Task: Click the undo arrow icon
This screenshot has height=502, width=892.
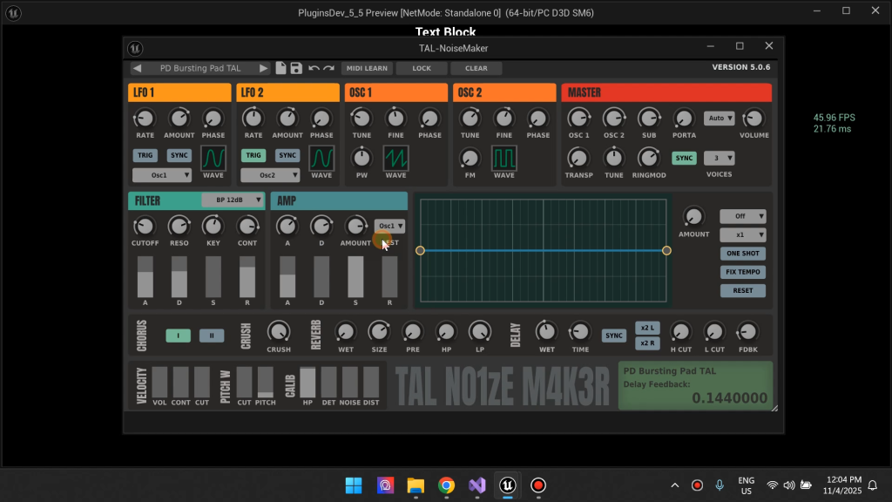Action: click(x=314, y=68)
